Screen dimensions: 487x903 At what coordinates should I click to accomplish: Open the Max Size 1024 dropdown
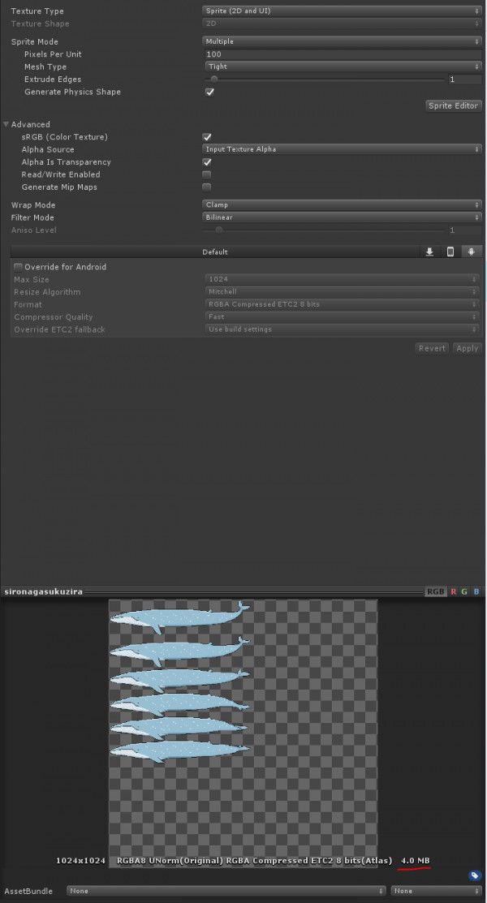343,279
